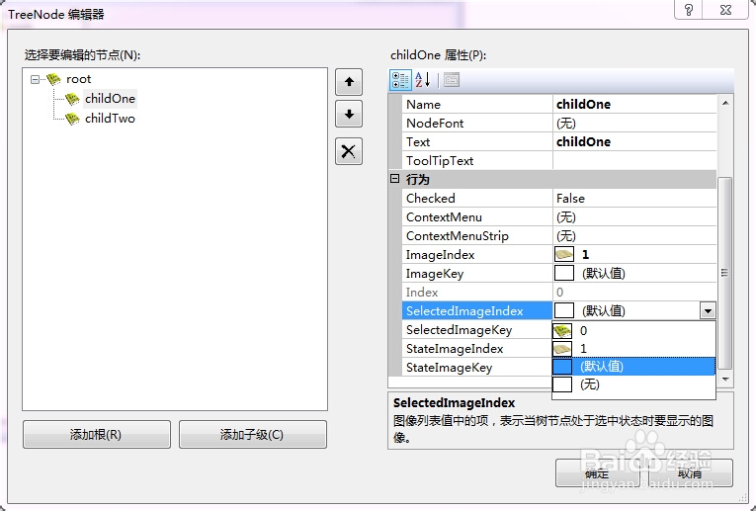
Task: Select the childTwo tree node
Action: (110, 119)
